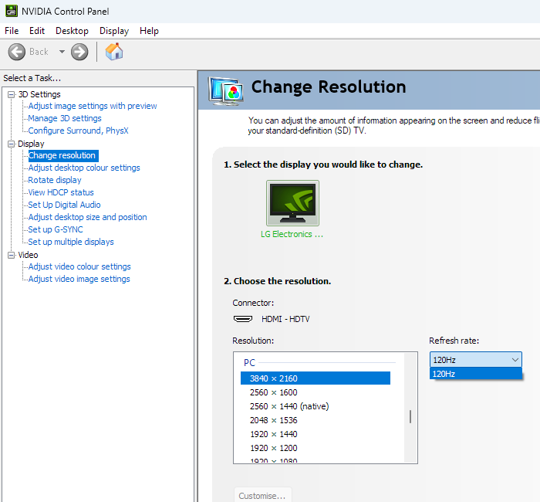
Task: Open Adjust desktop size and position
Action: [x=87, y=217]
